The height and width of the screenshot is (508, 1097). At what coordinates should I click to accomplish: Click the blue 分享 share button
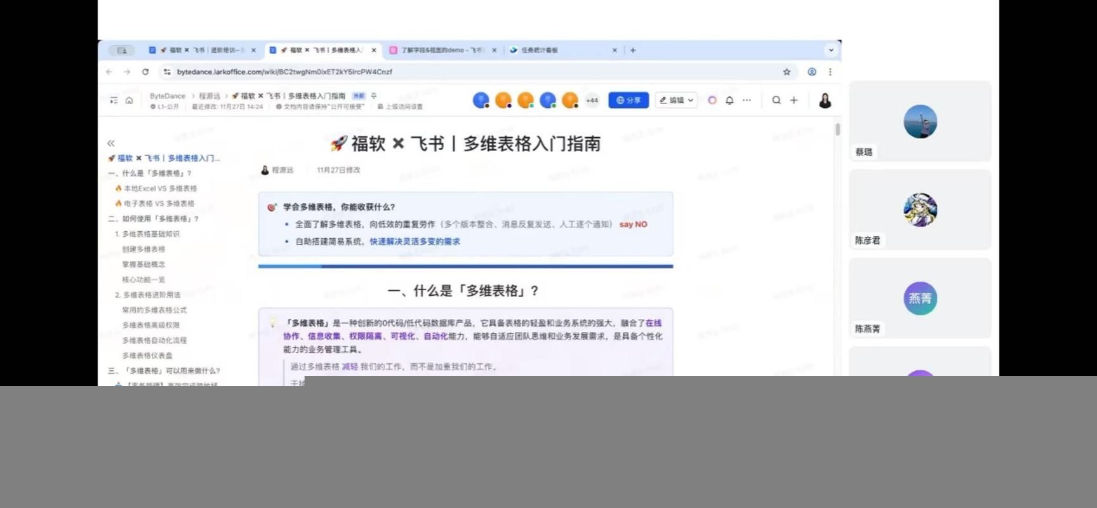click(x=628, y=100)
